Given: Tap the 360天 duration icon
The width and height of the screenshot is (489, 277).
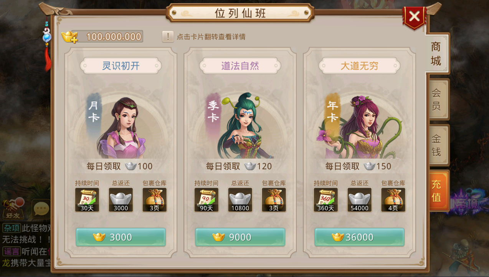Looking at the screenshot, I should coord(326,200).
